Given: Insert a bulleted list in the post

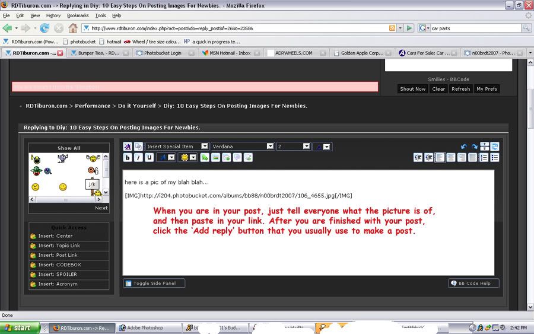Looking at the screenshot, I should click(494, 157).
